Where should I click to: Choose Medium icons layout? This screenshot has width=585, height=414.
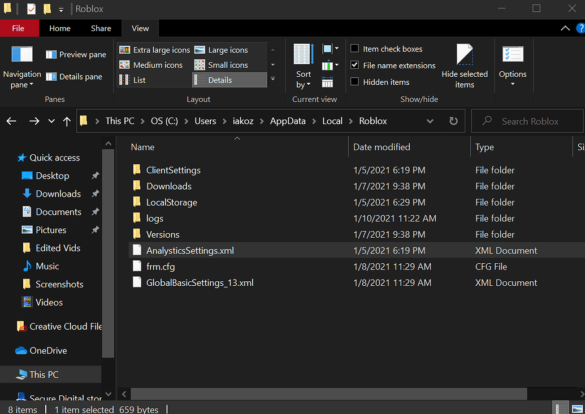[151, 65]
